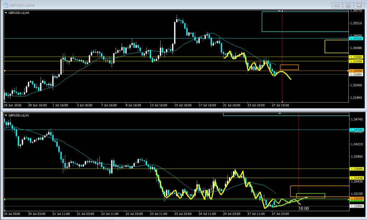Click the 1.32890 bid price label in H4 chart
This screenshot has height=220, width=367.
click(356, 74)
